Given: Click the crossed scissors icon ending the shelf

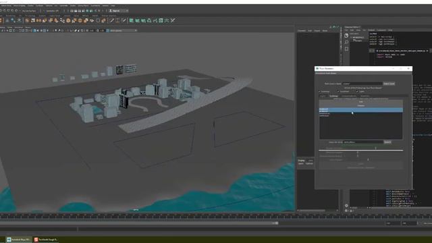Looking at the screenshot, I should tap(173, 20).
